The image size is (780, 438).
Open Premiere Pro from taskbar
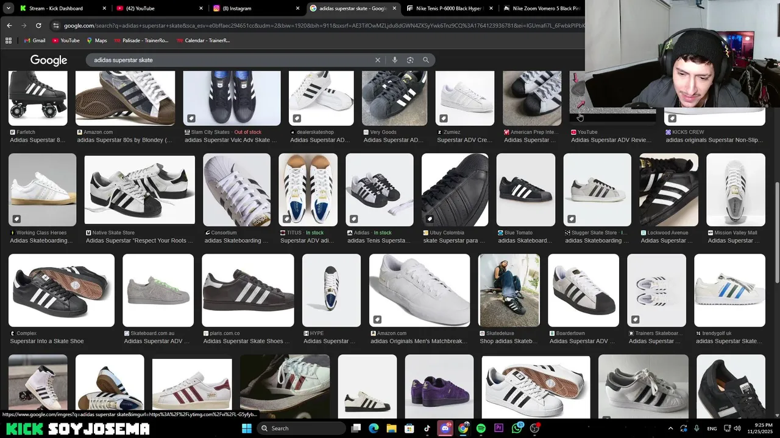(x=499, y=428)
